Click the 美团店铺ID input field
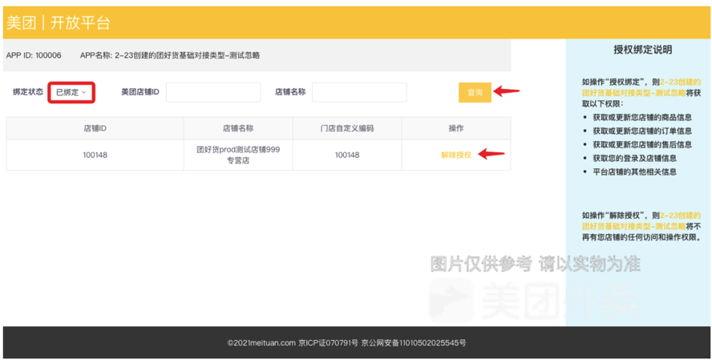Image resolution: width=712 pixels, height=360 pixels. point(213,92)
